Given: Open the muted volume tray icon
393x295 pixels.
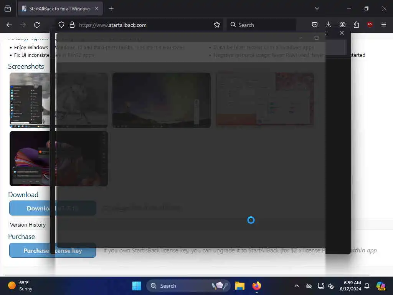Looking at the screenshot, I should coord(331,286).
